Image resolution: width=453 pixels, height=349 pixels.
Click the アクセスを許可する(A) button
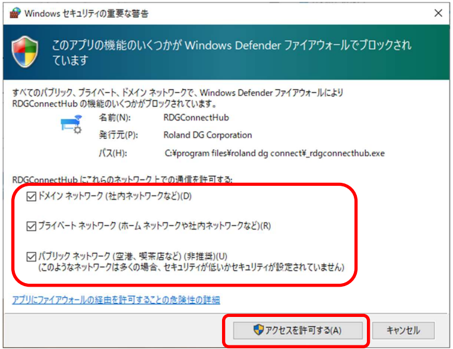coord(298,330)
